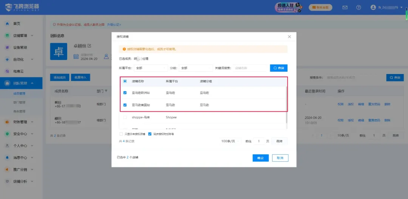Click the 卓 team avatar tile
Viewport: 408px width, 199px height.
click(59, 51)
